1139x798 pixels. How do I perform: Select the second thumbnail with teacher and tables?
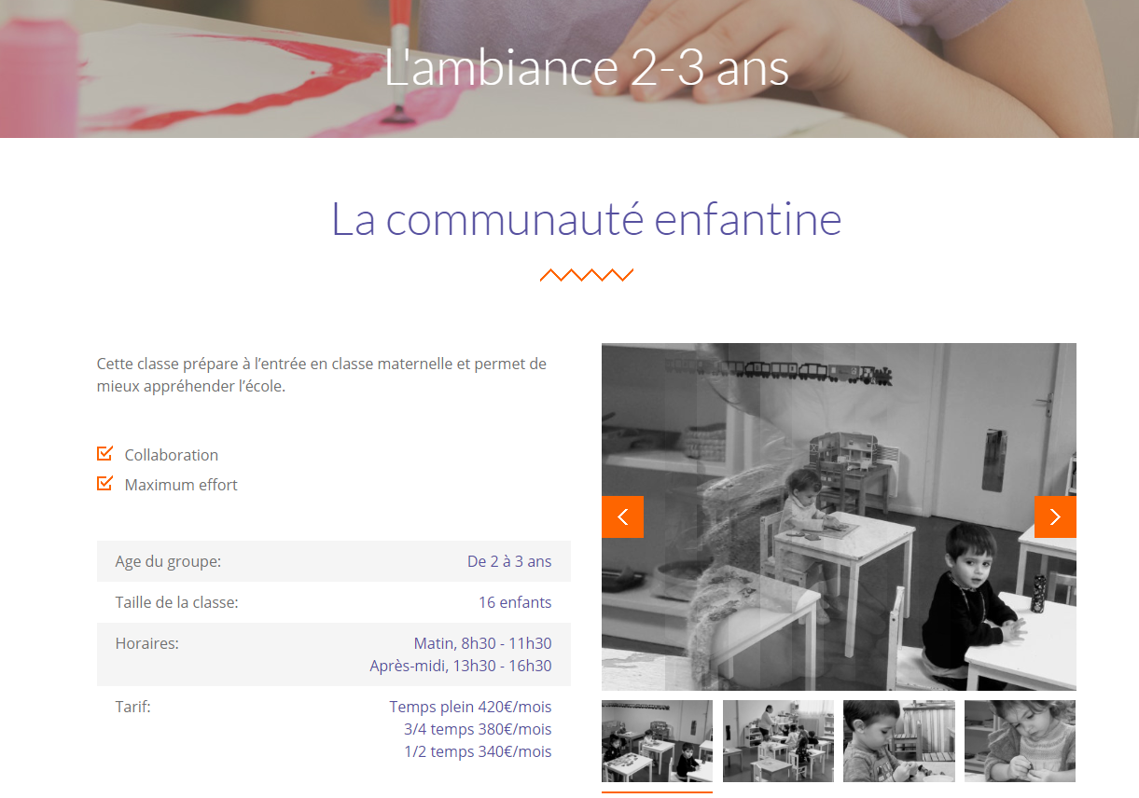pyautogui.click(x=778, y=741)
